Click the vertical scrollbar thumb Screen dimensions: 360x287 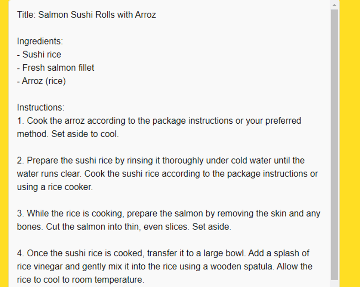334,142
